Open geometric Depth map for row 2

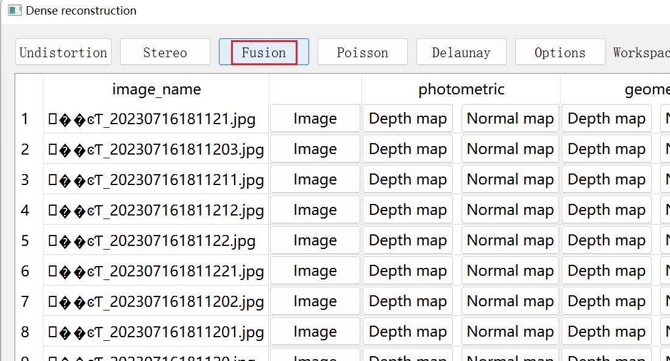coord(607,149)
